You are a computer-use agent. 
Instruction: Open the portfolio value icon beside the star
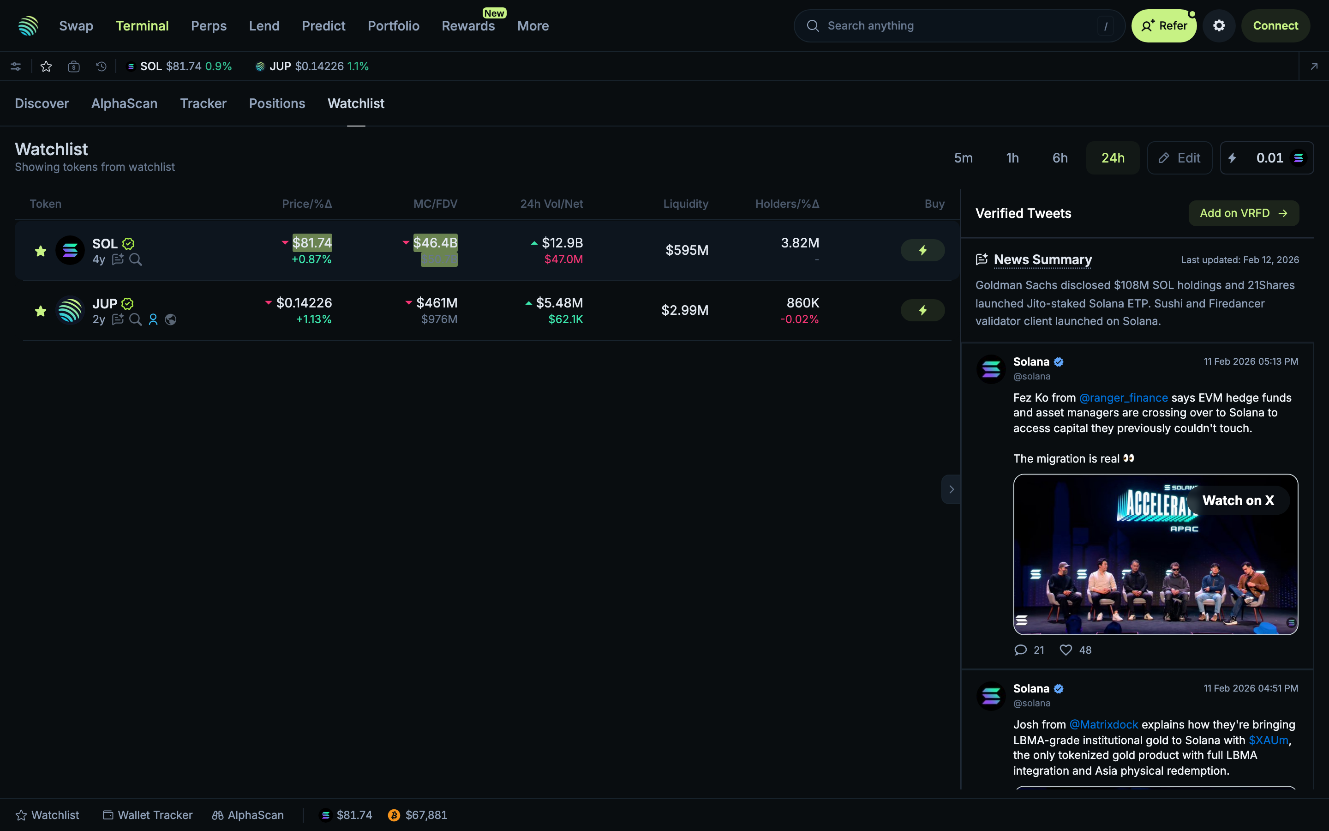pyautogui.click(x=73, y=66)
